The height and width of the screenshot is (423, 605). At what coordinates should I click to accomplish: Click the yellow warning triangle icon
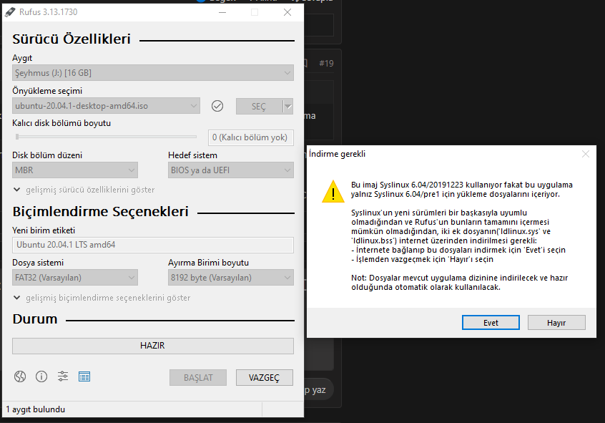pyautogui.click(x=333, y=191)
